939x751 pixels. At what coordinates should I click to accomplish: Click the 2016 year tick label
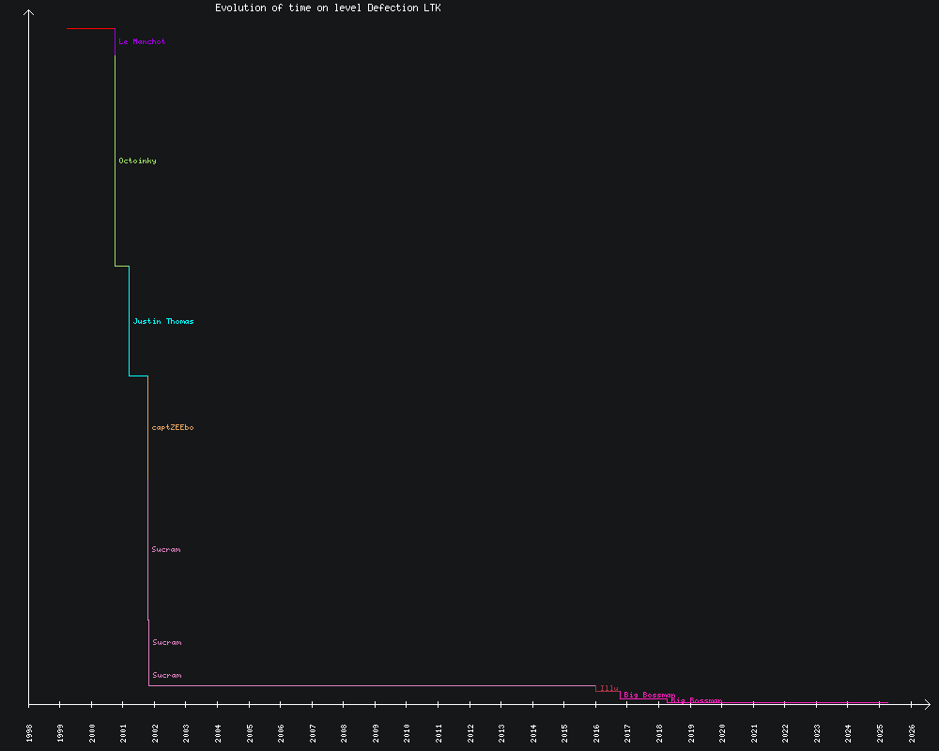[x=596, y=732]
